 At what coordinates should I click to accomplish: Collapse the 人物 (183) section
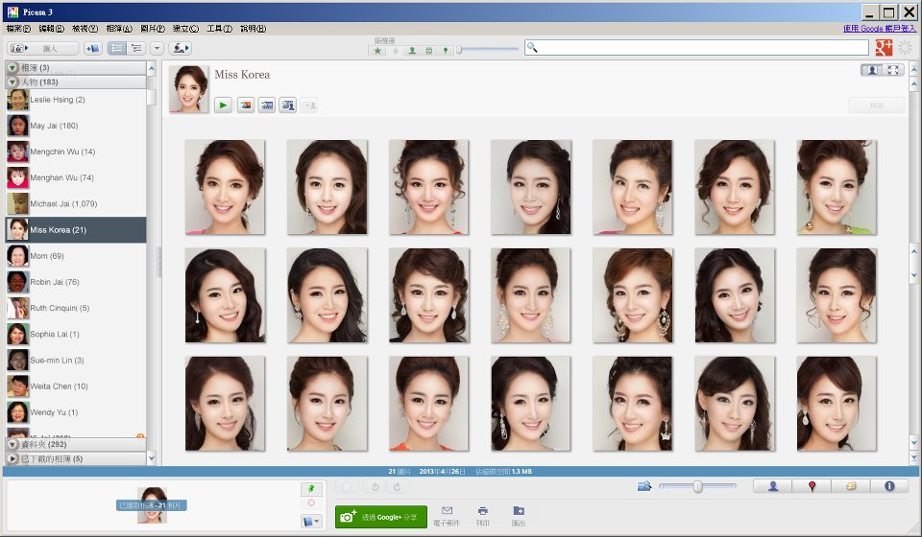(x=12, y=82)
